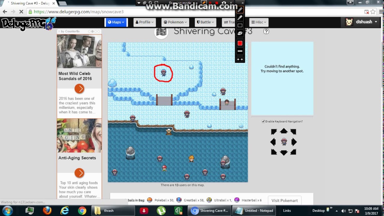The height and width of the screenshot is (216, 384).
Task: Click the DelugeRPG logo
Action: (x=28, y=24)
